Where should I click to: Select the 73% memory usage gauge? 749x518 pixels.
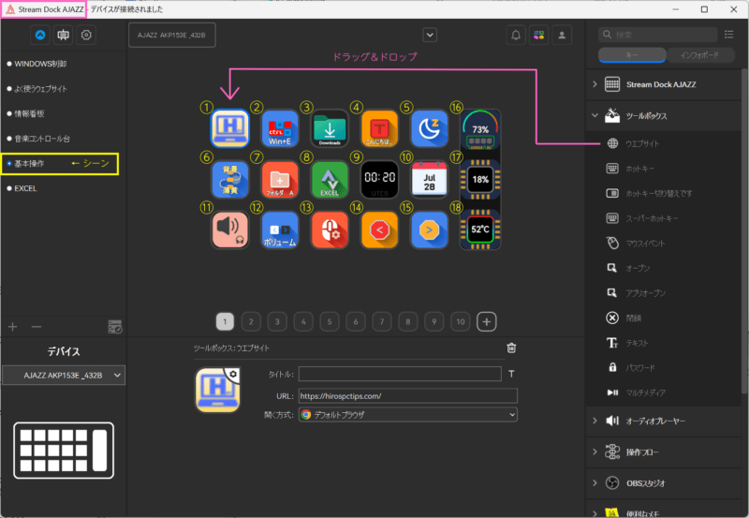point(480,129)
